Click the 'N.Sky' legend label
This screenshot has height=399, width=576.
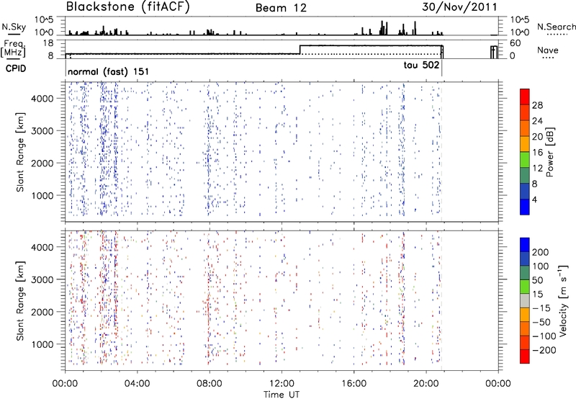(14, 27)
